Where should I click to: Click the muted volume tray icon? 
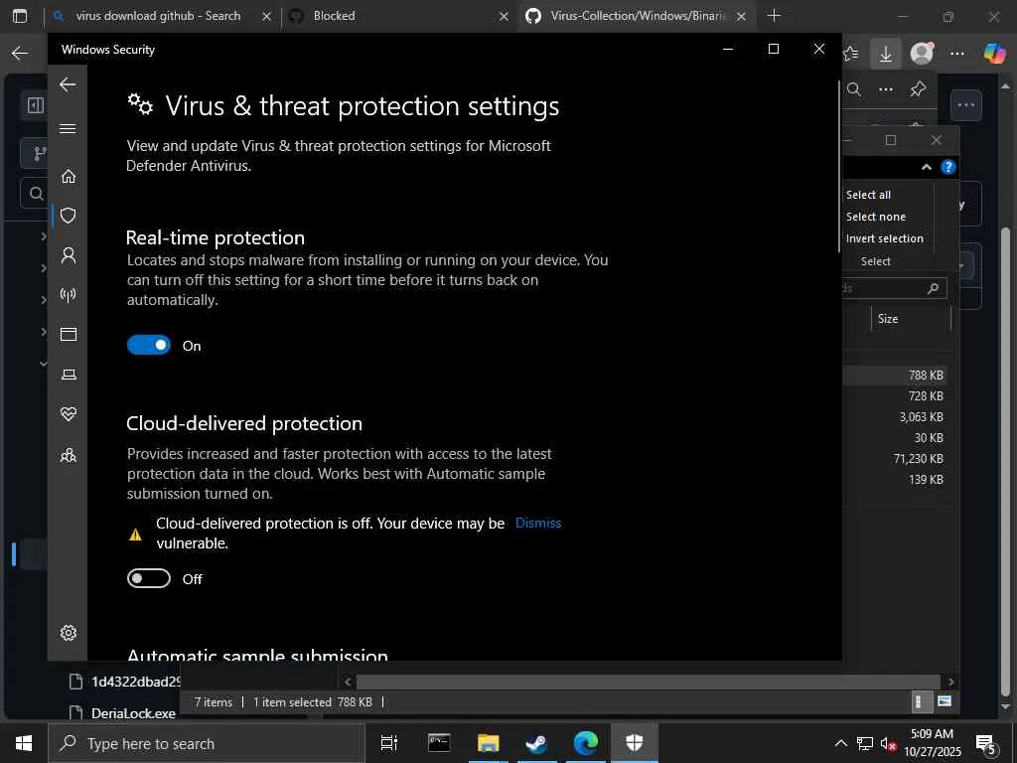pyautogui.click(x=889, y=744)
